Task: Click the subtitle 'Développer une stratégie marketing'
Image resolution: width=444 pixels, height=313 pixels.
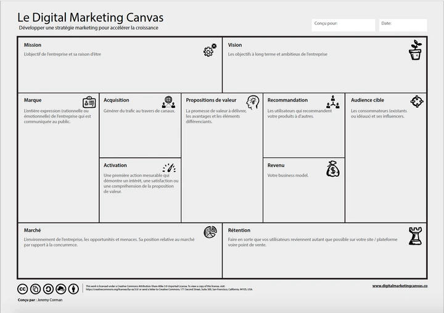Action: tap(88, 28)
